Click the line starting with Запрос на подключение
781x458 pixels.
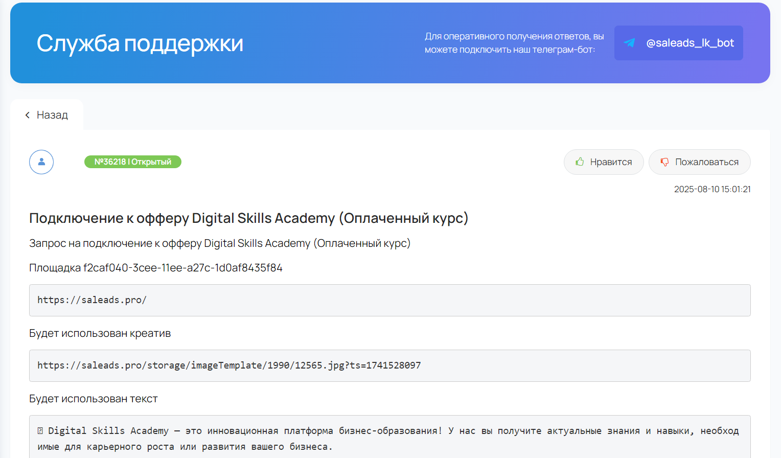click(220, 243)
